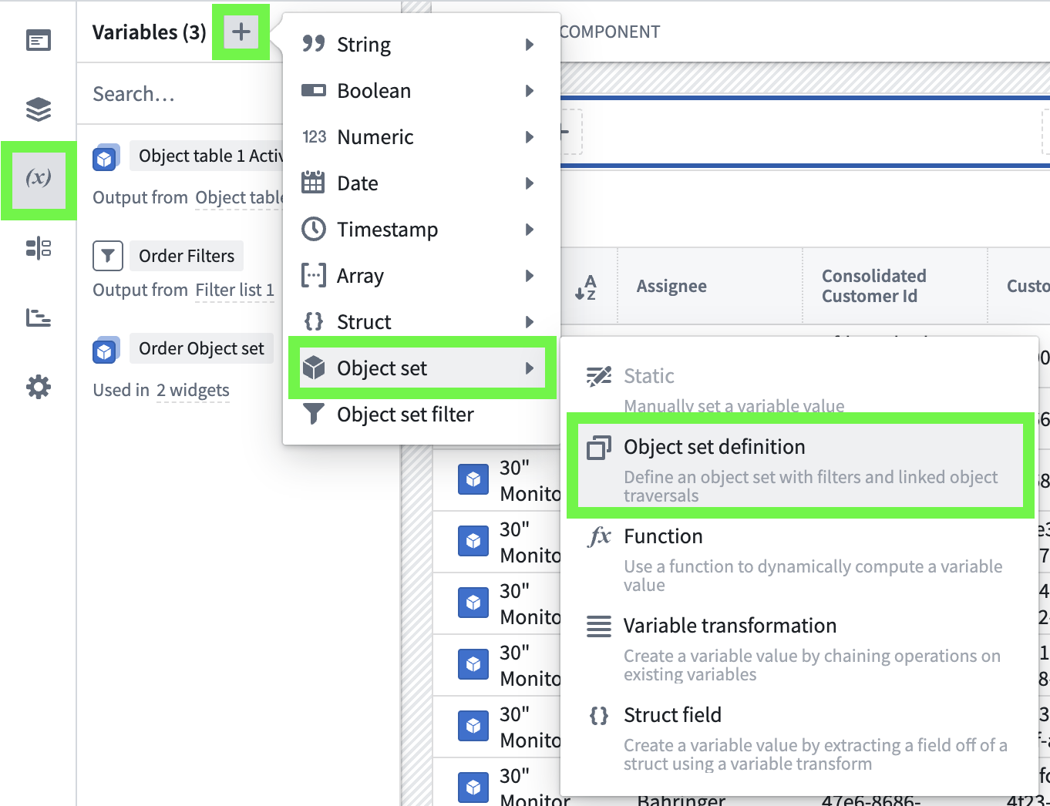This screenshot has width=1050, height=806.
Task: Click the sort A-Z column icon
Action: pyautogui.click(x=586, y=287)
